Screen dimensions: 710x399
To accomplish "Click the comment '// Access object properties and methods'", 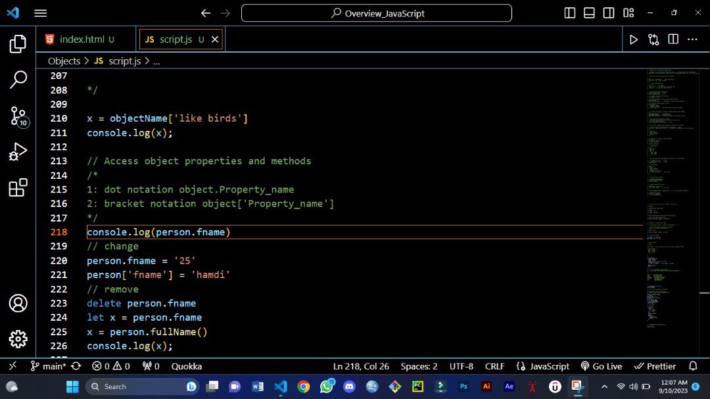I will pos(199,161).
